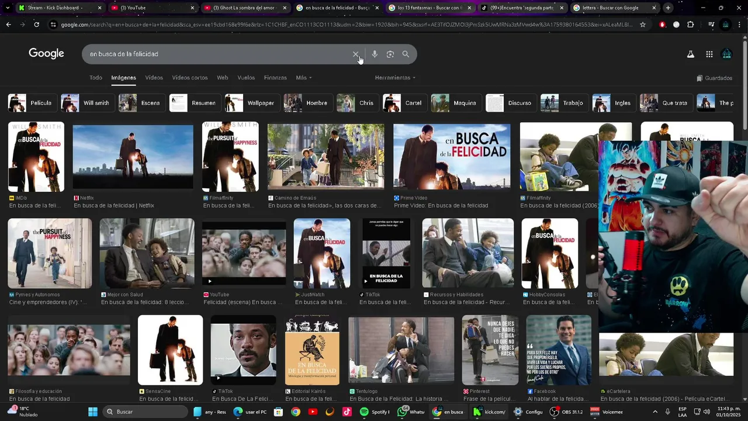The image size is (748, 421).
Task: Apply the 'Will smith' filter chip
Action: (x=87, y=103)
